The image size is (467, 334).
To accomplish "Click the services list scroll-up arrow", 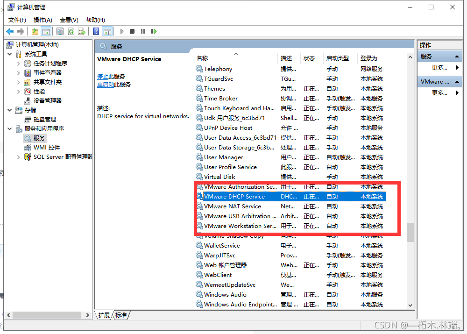I will coord(410,57).
